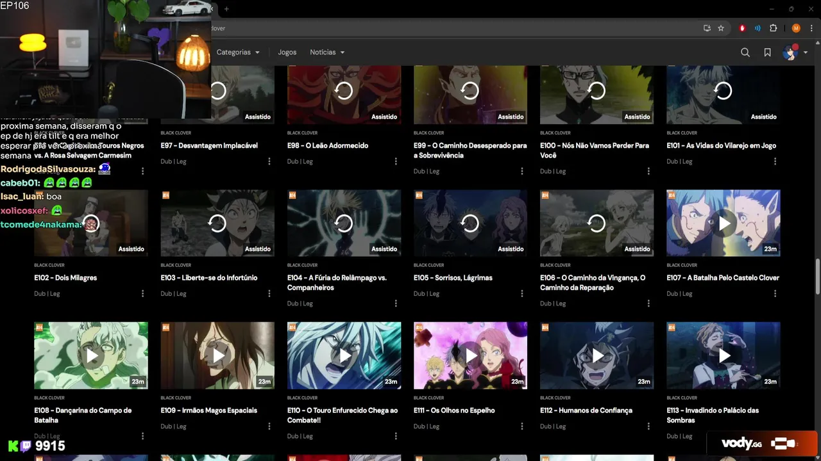Open more options for E106 episode

(x=648, y=303)
